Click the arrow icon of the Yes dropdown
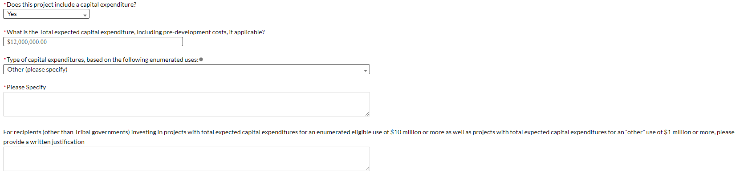Image resolution: width=740 pixels, height=176 pixels. click(85, 15)
